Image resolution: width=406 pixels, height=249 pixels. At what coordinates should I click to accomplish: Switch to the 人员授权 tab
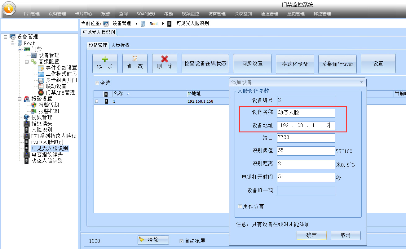pos(120,45)
